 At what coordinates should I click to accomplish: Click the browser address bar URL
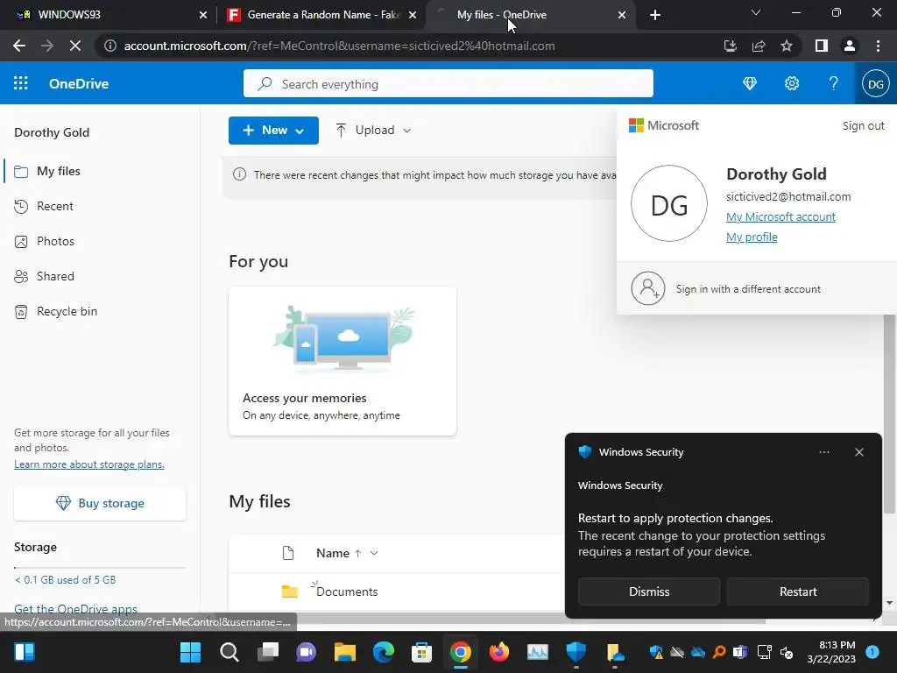[x=339, y=46]
